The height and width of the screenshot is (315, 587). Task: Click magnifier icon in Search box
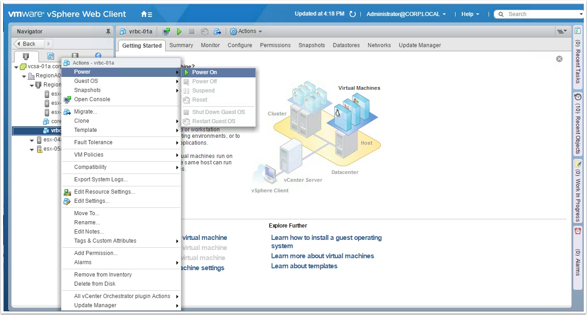[x=501, y=14]
